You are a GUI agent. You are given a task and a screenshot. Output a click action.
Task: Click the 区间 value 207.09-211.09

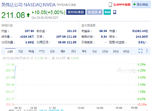(66, 37)
